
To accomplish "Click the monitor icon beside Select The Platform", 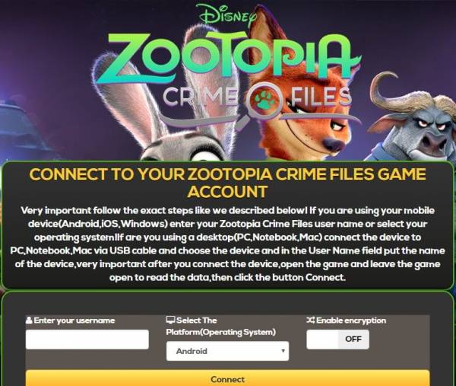I will [170, 320].
